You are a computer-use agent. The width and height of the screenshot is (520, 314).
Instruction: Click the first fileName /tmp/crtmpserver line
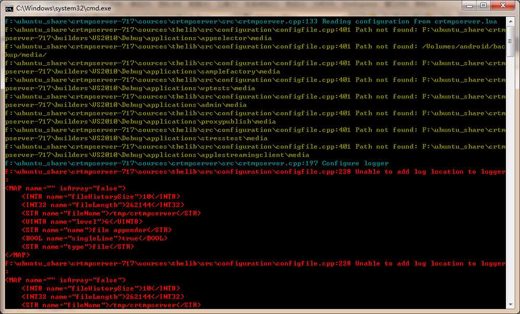[111, 213]
